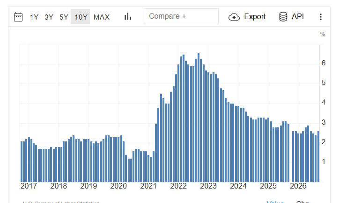This screenshot has height=203, width=339.
Task: Open the three-dot more options menu
Action: click(321, 17)
